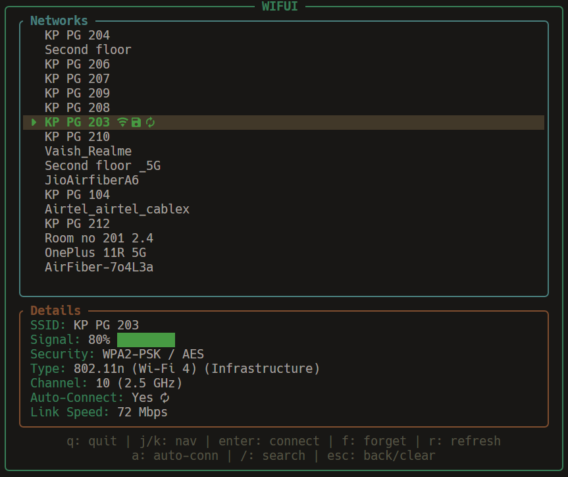This screenshot has height=477, width=568.
Task: Click the green signal strength bar
Action: 145,340
